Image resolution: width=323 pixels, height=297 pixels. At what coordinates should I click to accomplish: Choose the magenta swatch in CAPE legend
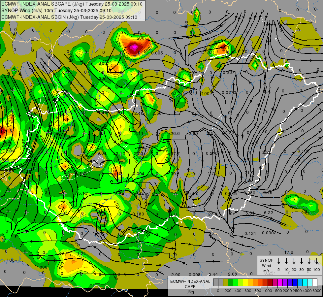click(280, 282)
